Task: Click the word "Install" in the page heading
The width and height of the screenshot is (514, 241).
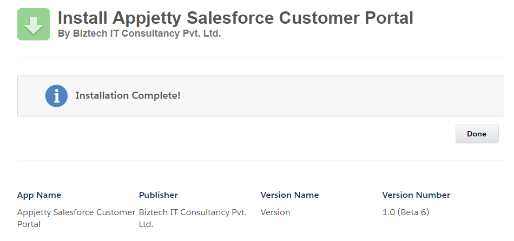Action: point(82,18)
